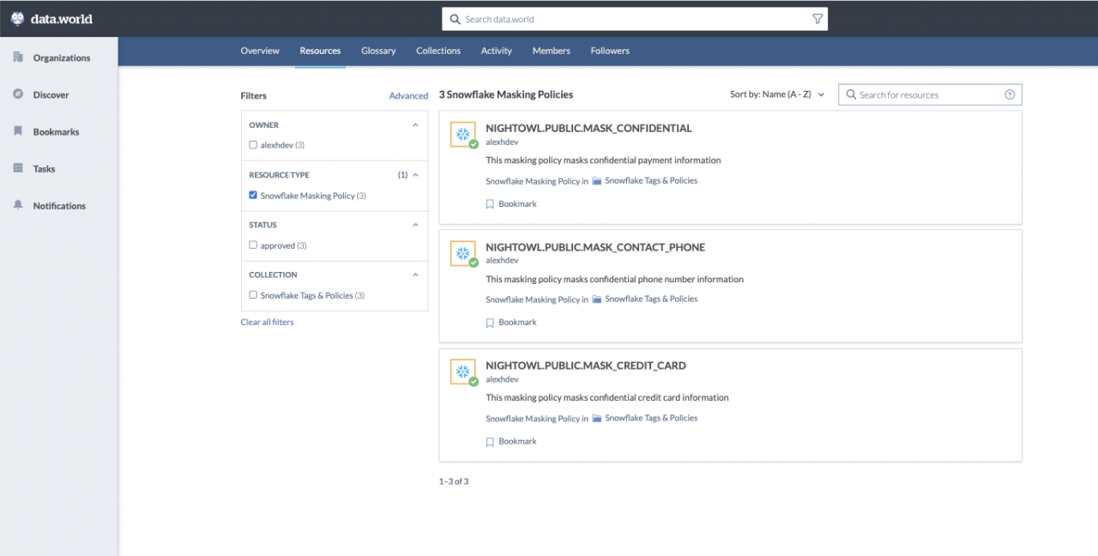Open the Glossary tab

378,51
